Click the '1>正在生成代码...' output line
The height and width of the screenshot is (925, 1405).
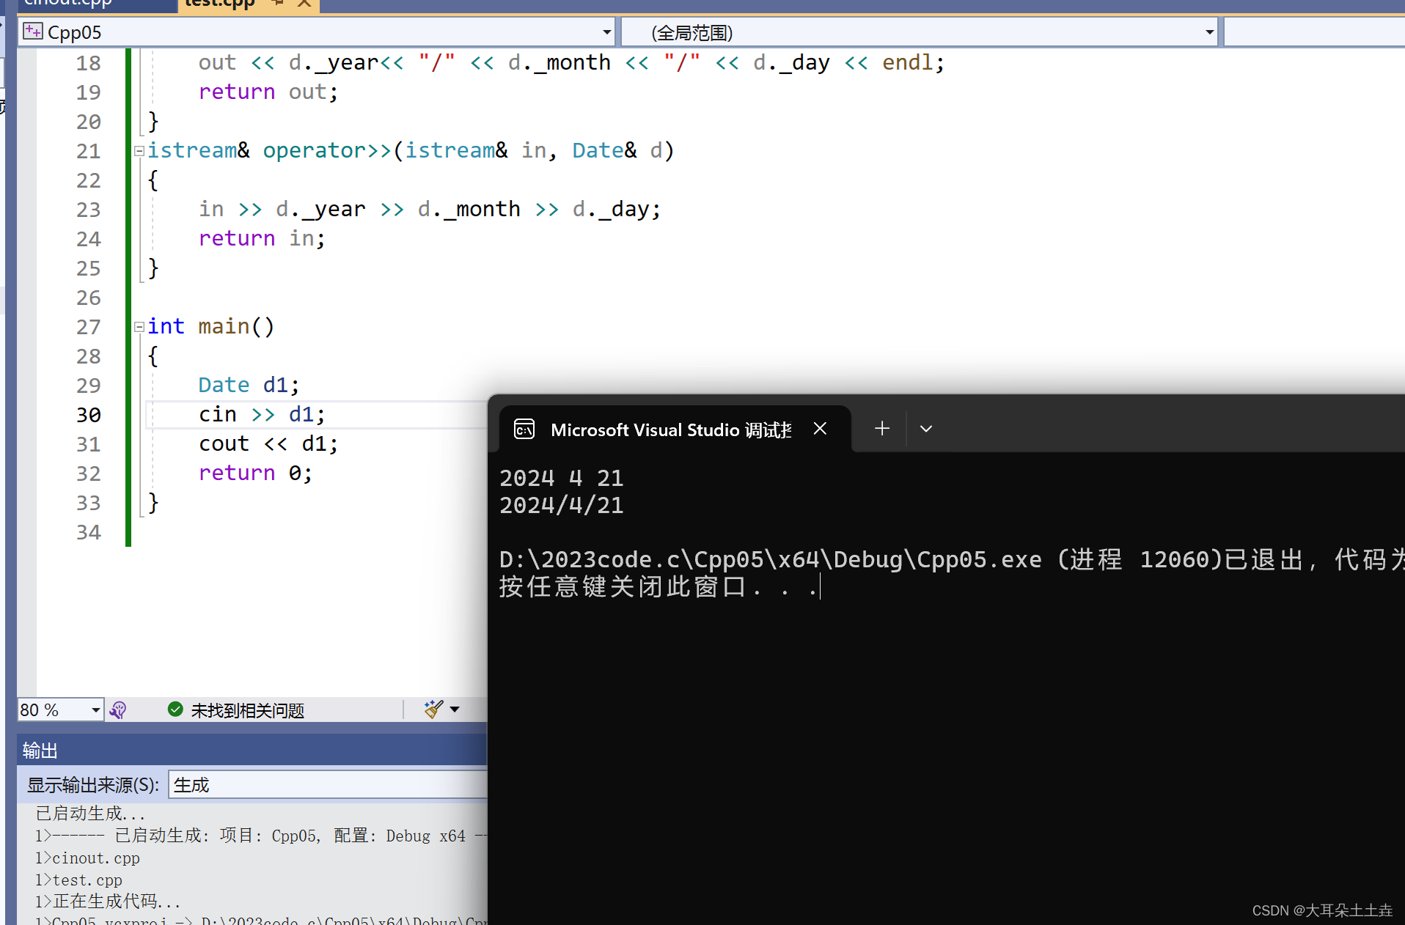tap(108, 902)
